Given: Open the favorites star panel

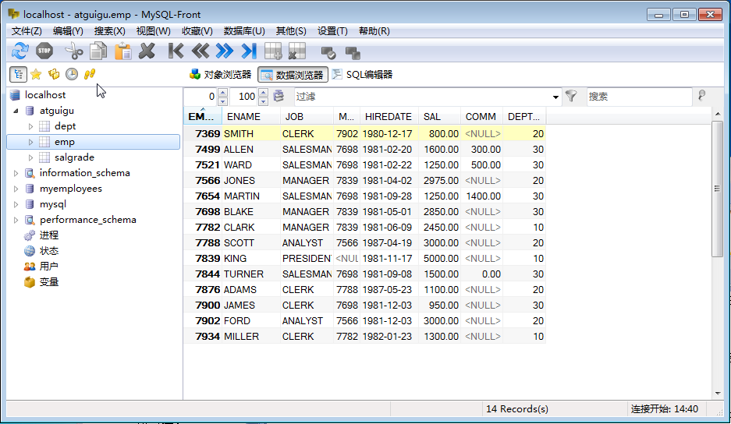Looking at the screenshot, I should tap(36, 74).
